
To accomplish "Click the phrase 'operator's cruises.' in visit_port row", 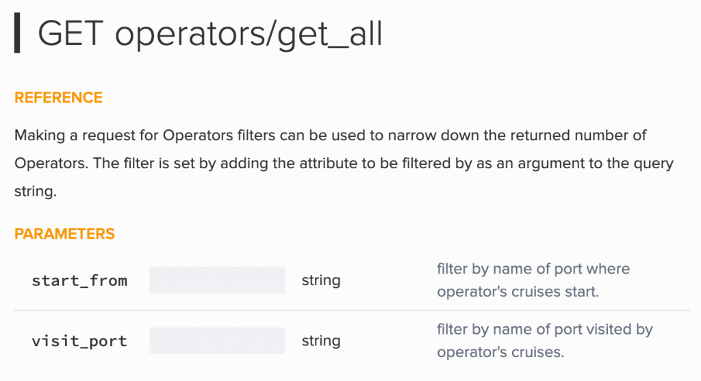I will click(x=500, y=352).
